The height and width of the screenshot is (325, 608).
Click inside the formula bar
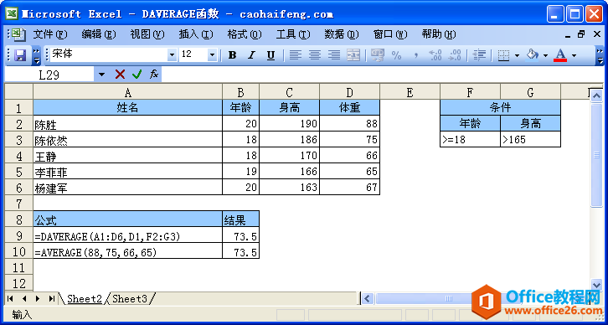tap(382, 75)
